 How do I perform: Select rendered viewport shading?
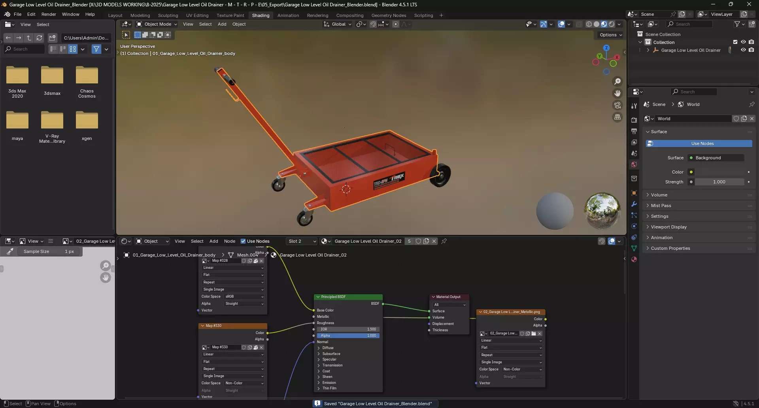coord(612,24)
